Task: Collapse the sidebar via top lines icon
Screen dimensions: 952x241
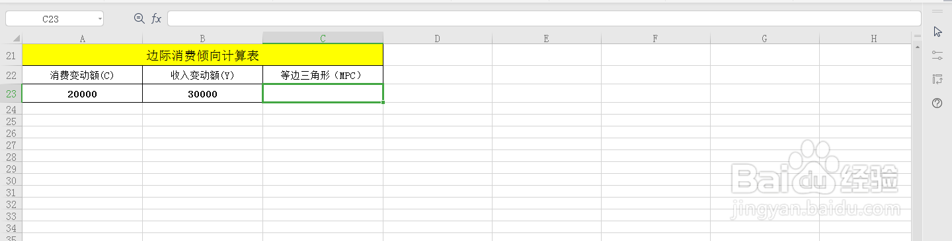Action: coord(937,11)
